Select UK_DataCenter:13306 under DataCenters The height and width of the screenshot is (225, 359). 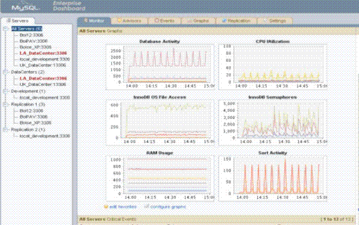(x=43, y=85)
